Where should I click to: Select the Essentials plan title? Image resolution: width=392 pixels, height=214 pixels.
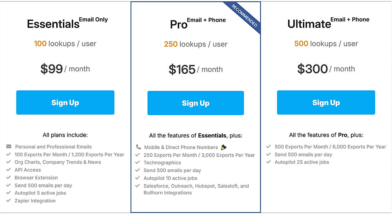coord(53,24)
